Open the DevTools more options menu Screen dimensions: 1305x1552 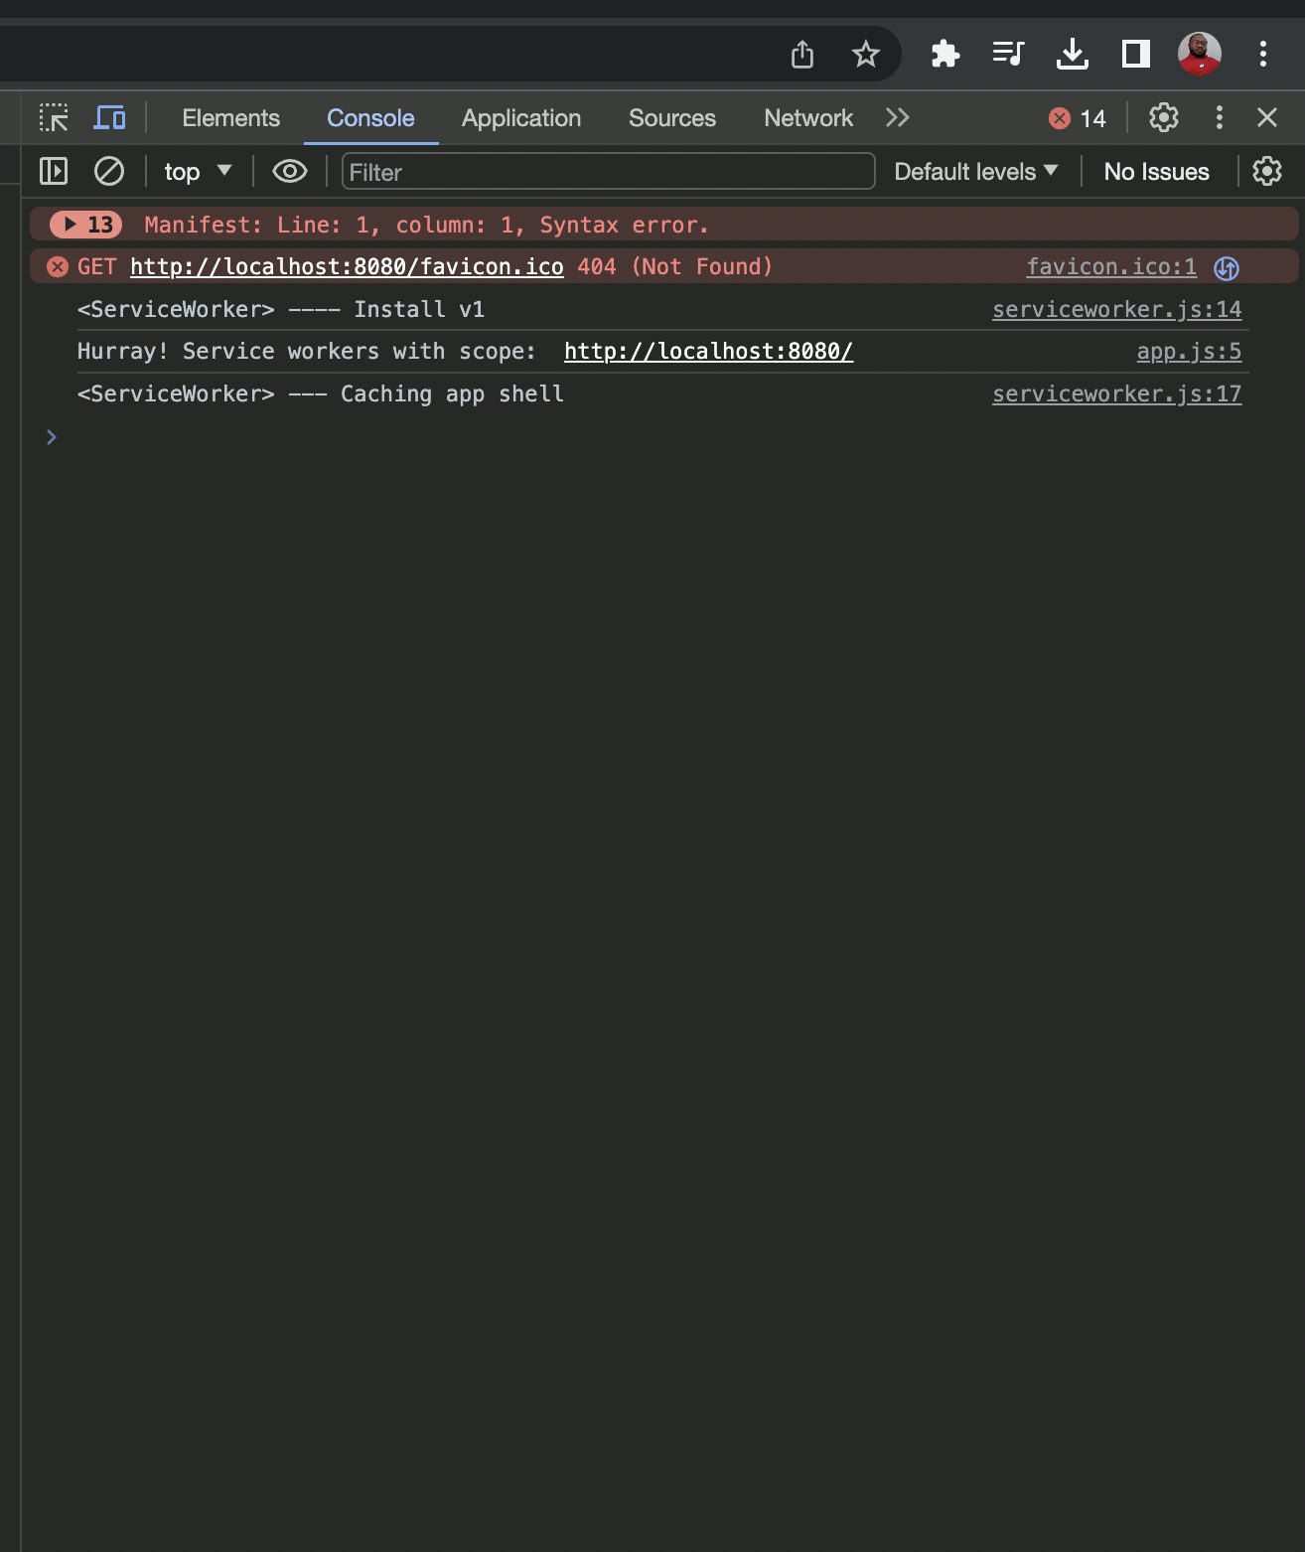[1219, 117]
